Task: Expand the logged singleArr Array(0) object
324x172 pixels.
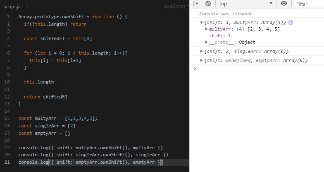Action: point(202,51)
